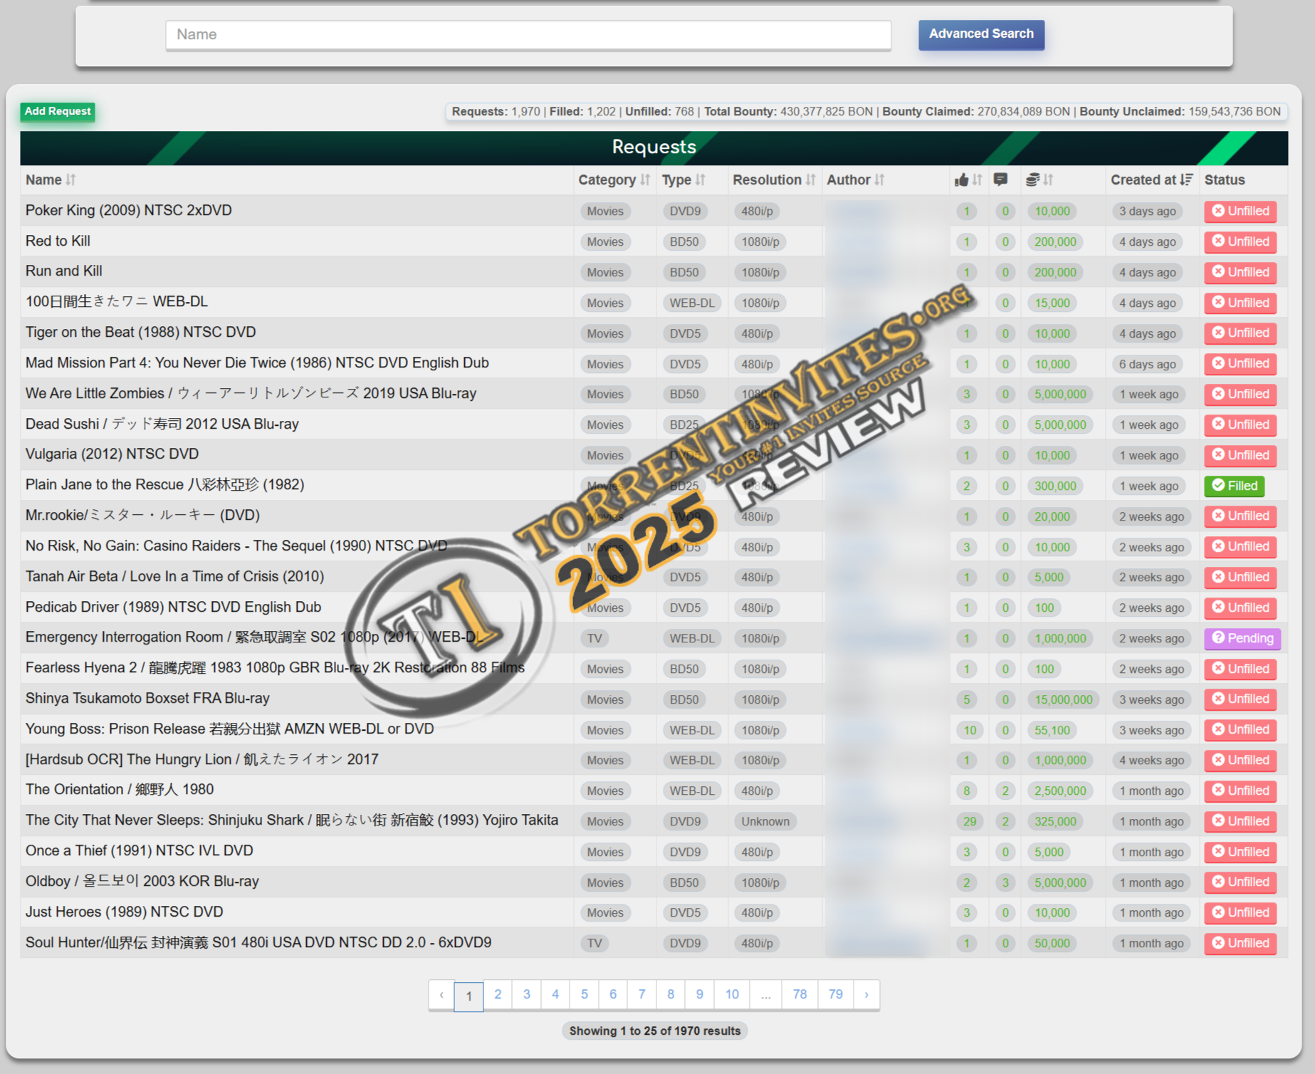Open Once a Thief (1991) request
Image resolution: width=1315 pixels, height=1074 pixels.
click(x=140, y=851)
